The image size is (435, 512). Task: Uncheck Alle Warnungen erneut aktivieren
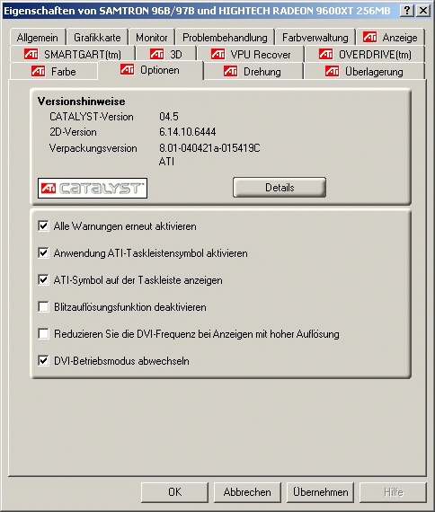click(x=43, y=226)
